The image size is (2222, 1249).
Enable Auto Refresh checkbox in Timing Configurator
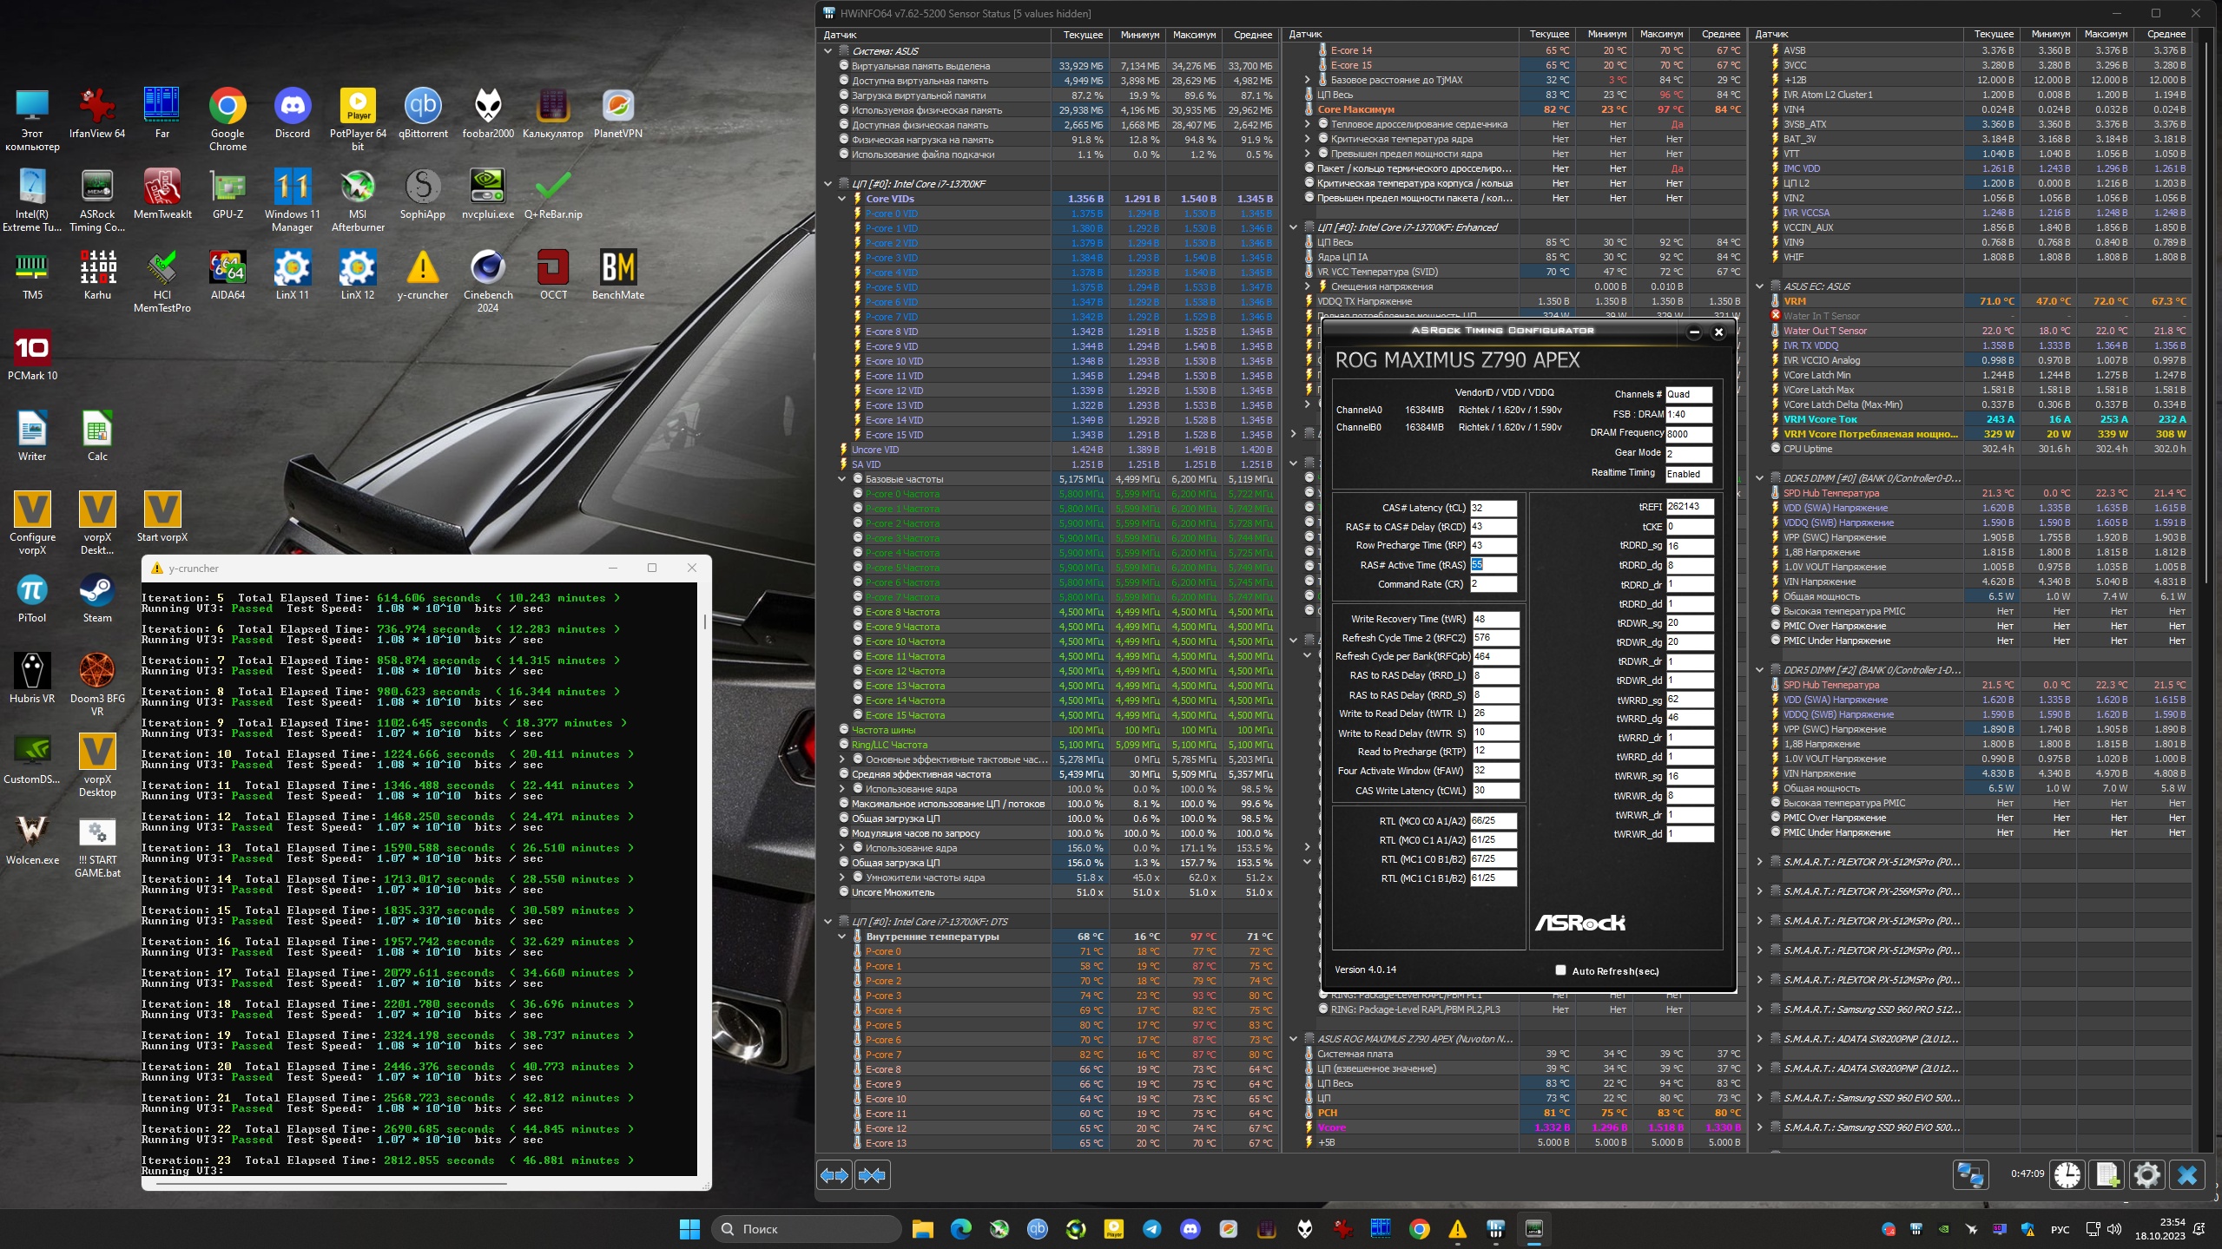click(x=1560, y=970)
